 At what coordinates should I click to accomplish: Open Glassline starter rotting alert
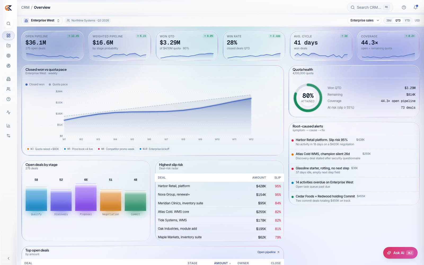(354, 170)
